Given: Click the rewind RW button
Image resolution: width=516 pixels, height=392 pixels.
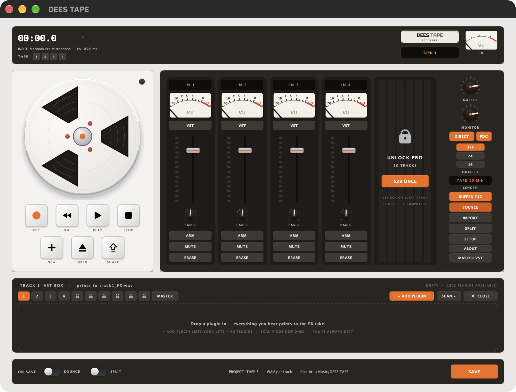Looking at the screenshot, I should (67, 215).
